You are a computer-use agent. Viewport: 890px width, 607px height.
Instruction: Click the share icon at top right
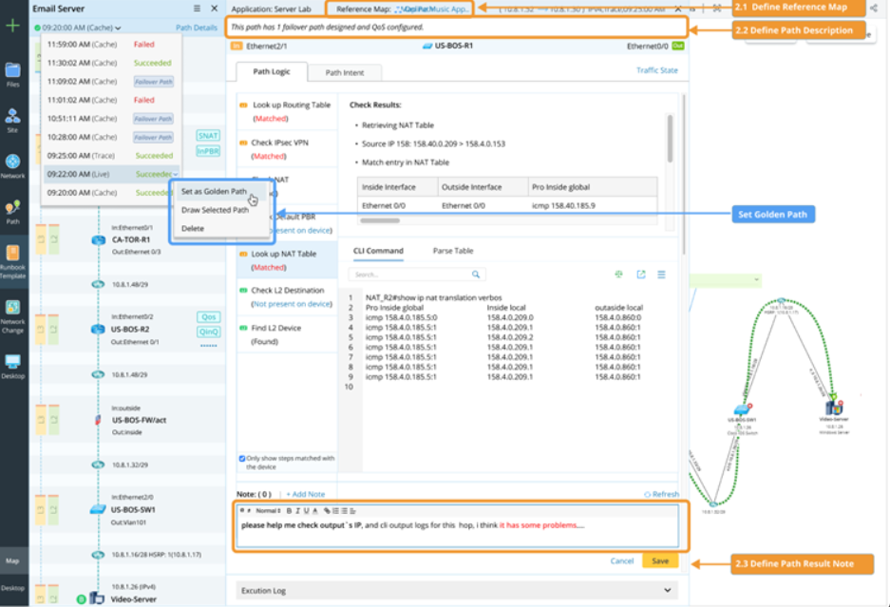click(874, 8)
